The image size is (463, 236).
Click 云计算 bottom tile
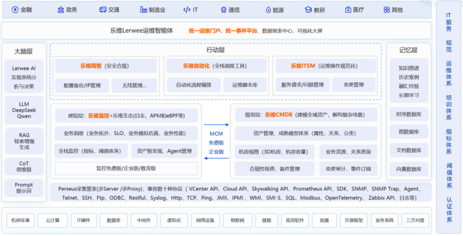(x=52, y=220)
